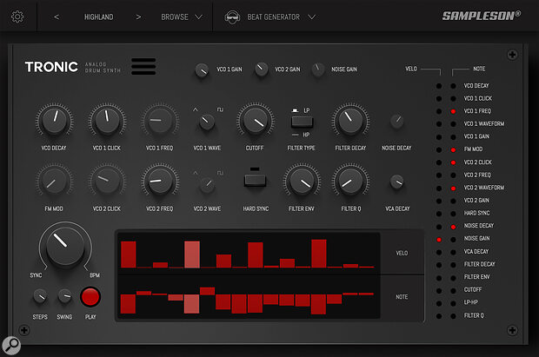This screenshot has width=539, height=357.
Task: Toggle the FILTER TYPE LP/HP switch
Action: point(302,122)
